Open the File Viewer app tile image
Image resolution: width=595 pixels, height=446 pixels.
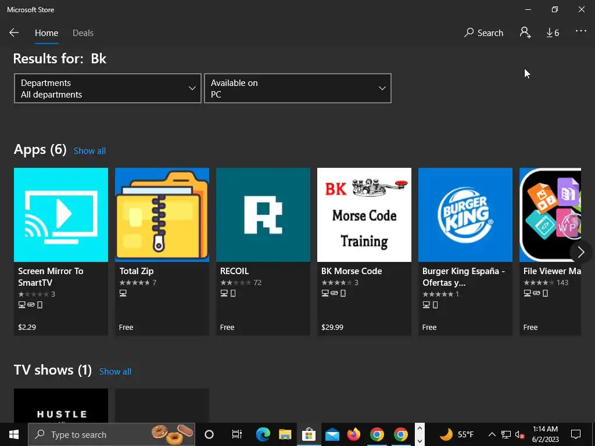click(x=550, y=215)
